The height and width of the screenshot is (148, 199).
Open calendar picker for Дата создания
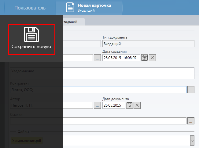tap(145, 58)
